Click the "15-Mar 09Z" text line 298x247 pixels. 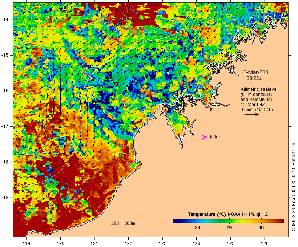(253, 105)
